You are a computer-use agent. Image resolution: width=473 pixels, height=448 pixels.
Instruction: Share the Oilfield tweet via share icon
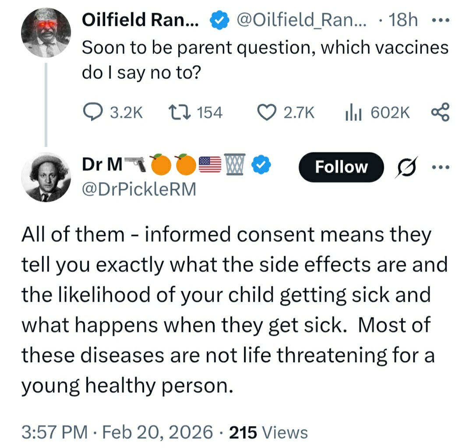(440, 113)
